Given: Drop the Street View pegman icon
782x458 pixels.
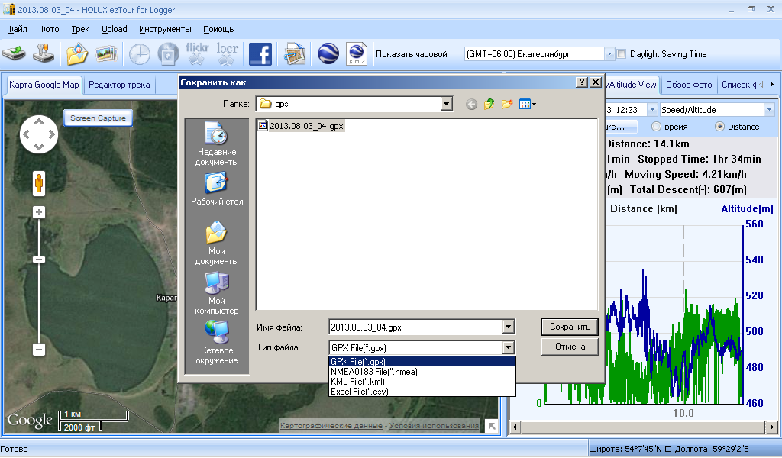Looking at the screenshot, I should 39,183.
